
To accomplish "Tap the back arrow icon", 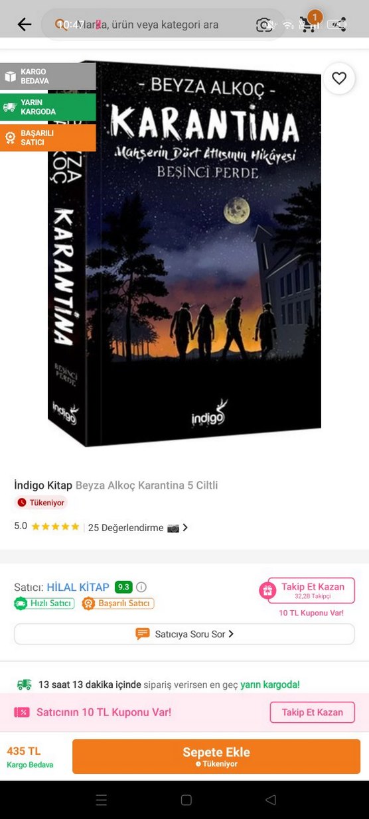I will [25, 25].
